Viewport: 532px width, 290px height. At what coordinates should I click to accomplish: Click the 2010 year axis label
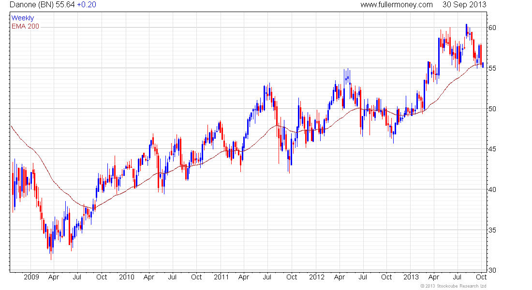(127, 277)
